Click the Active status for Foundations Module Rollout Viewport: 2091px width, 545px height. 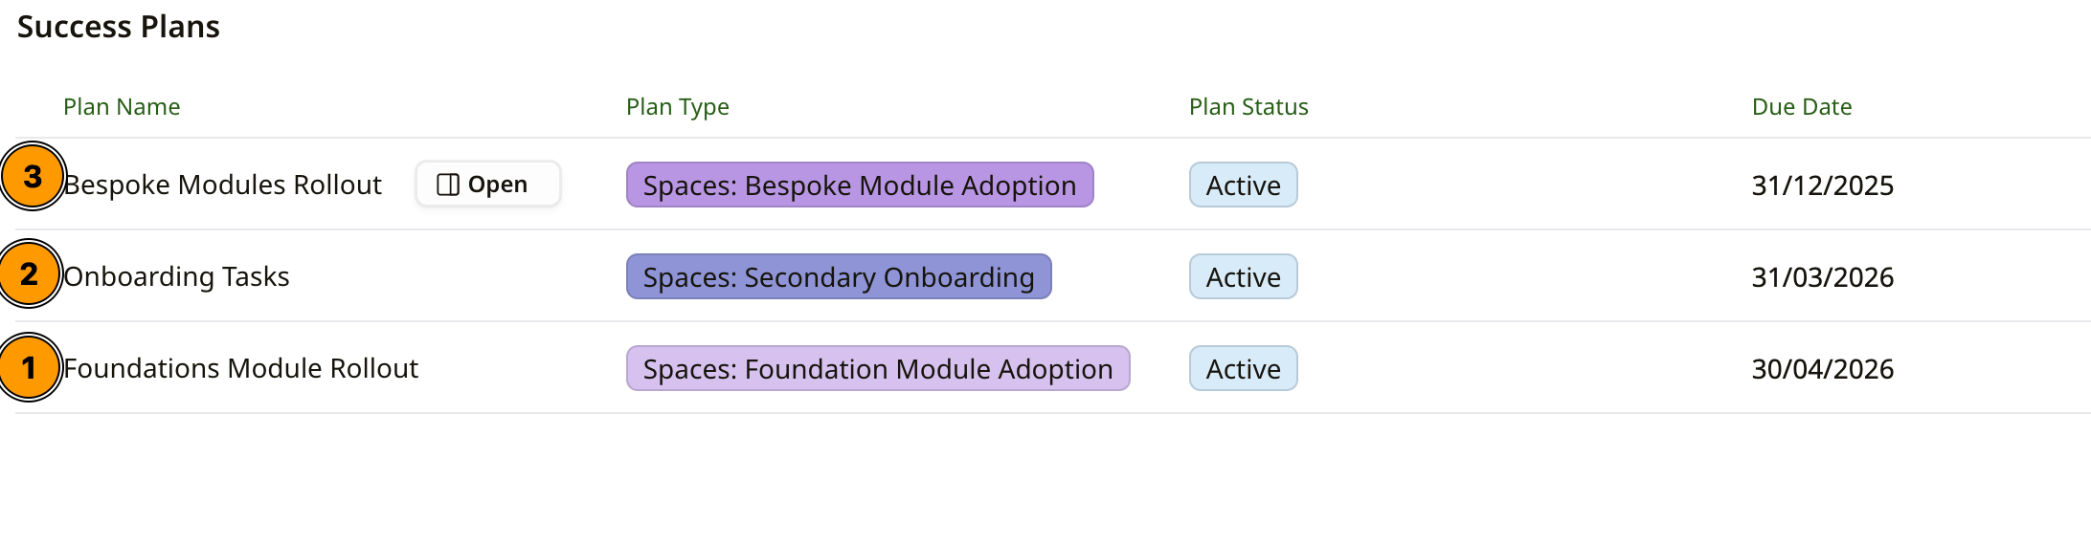tap(1243, 368)
